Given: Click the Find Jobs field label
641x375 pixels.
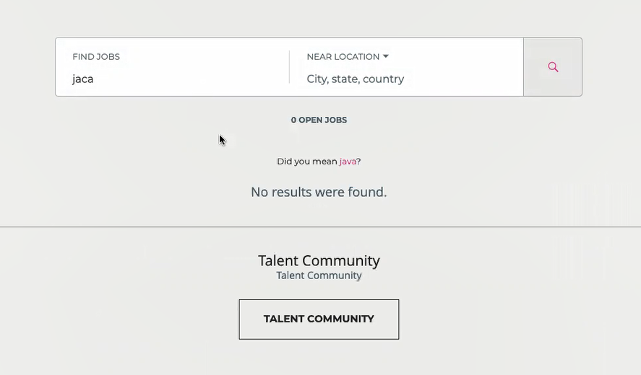Looking at the screenshot, I should point(96,57).
